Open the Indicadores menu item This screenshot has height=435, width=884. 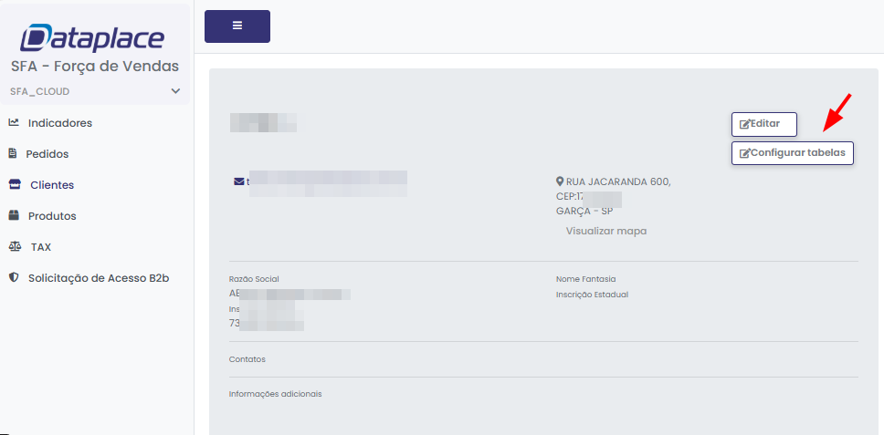tap(59, 123)
